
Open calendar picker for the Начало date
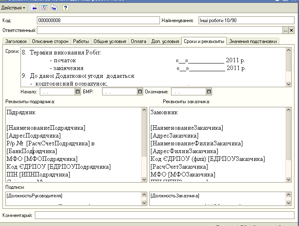(x=78, y=92)
